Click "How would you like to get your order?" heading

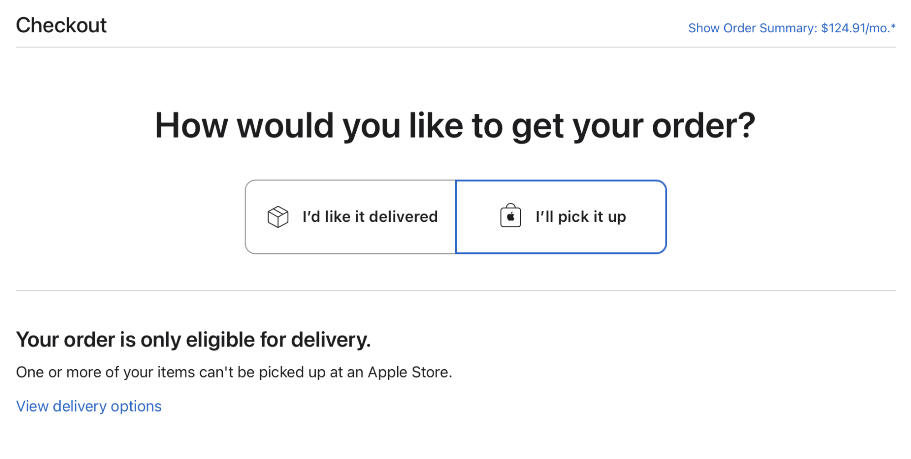pos(455,126)
